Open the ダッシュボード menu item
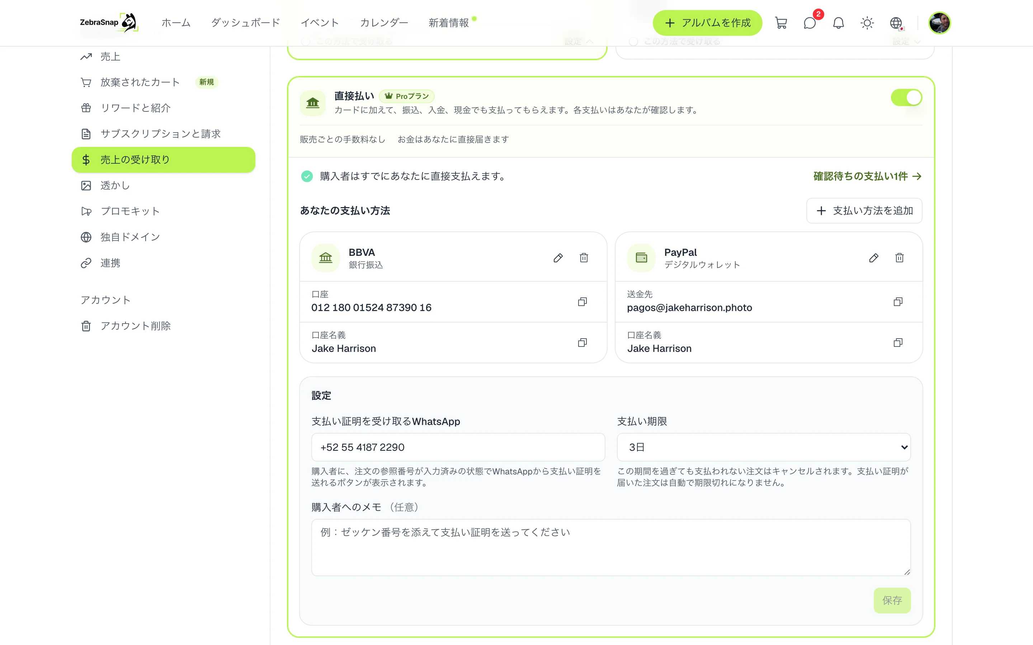1033x645 pixels. [x=245, y=23]
